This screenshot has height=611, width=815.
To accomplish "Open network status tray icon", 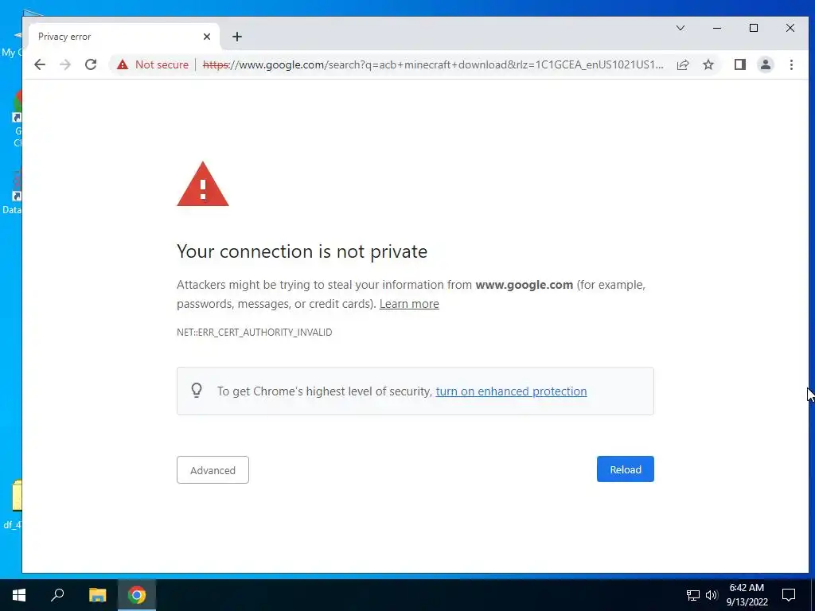I will click(x=693, y=595).
